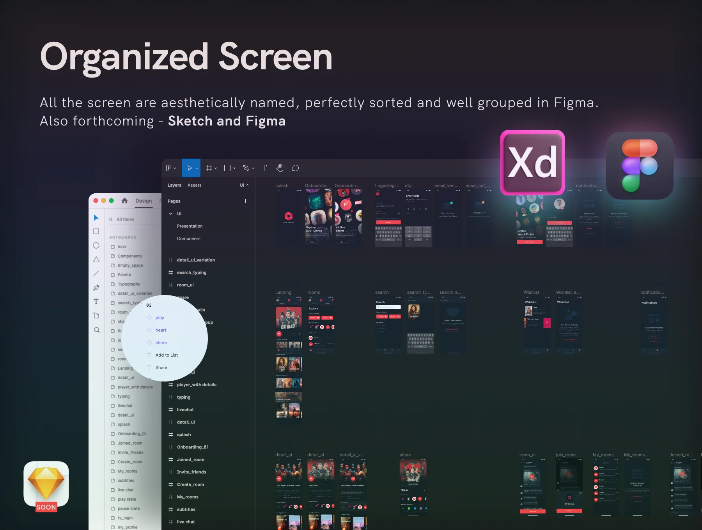The image size is (702, 530).
Task: Select the Presentation page
Action: 190,226
